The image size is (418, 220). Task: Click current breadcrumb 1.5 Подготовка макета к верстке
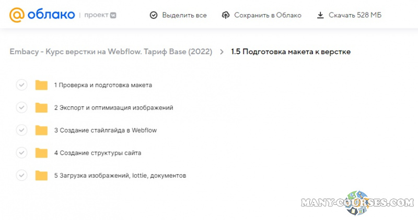pos(291,52)
